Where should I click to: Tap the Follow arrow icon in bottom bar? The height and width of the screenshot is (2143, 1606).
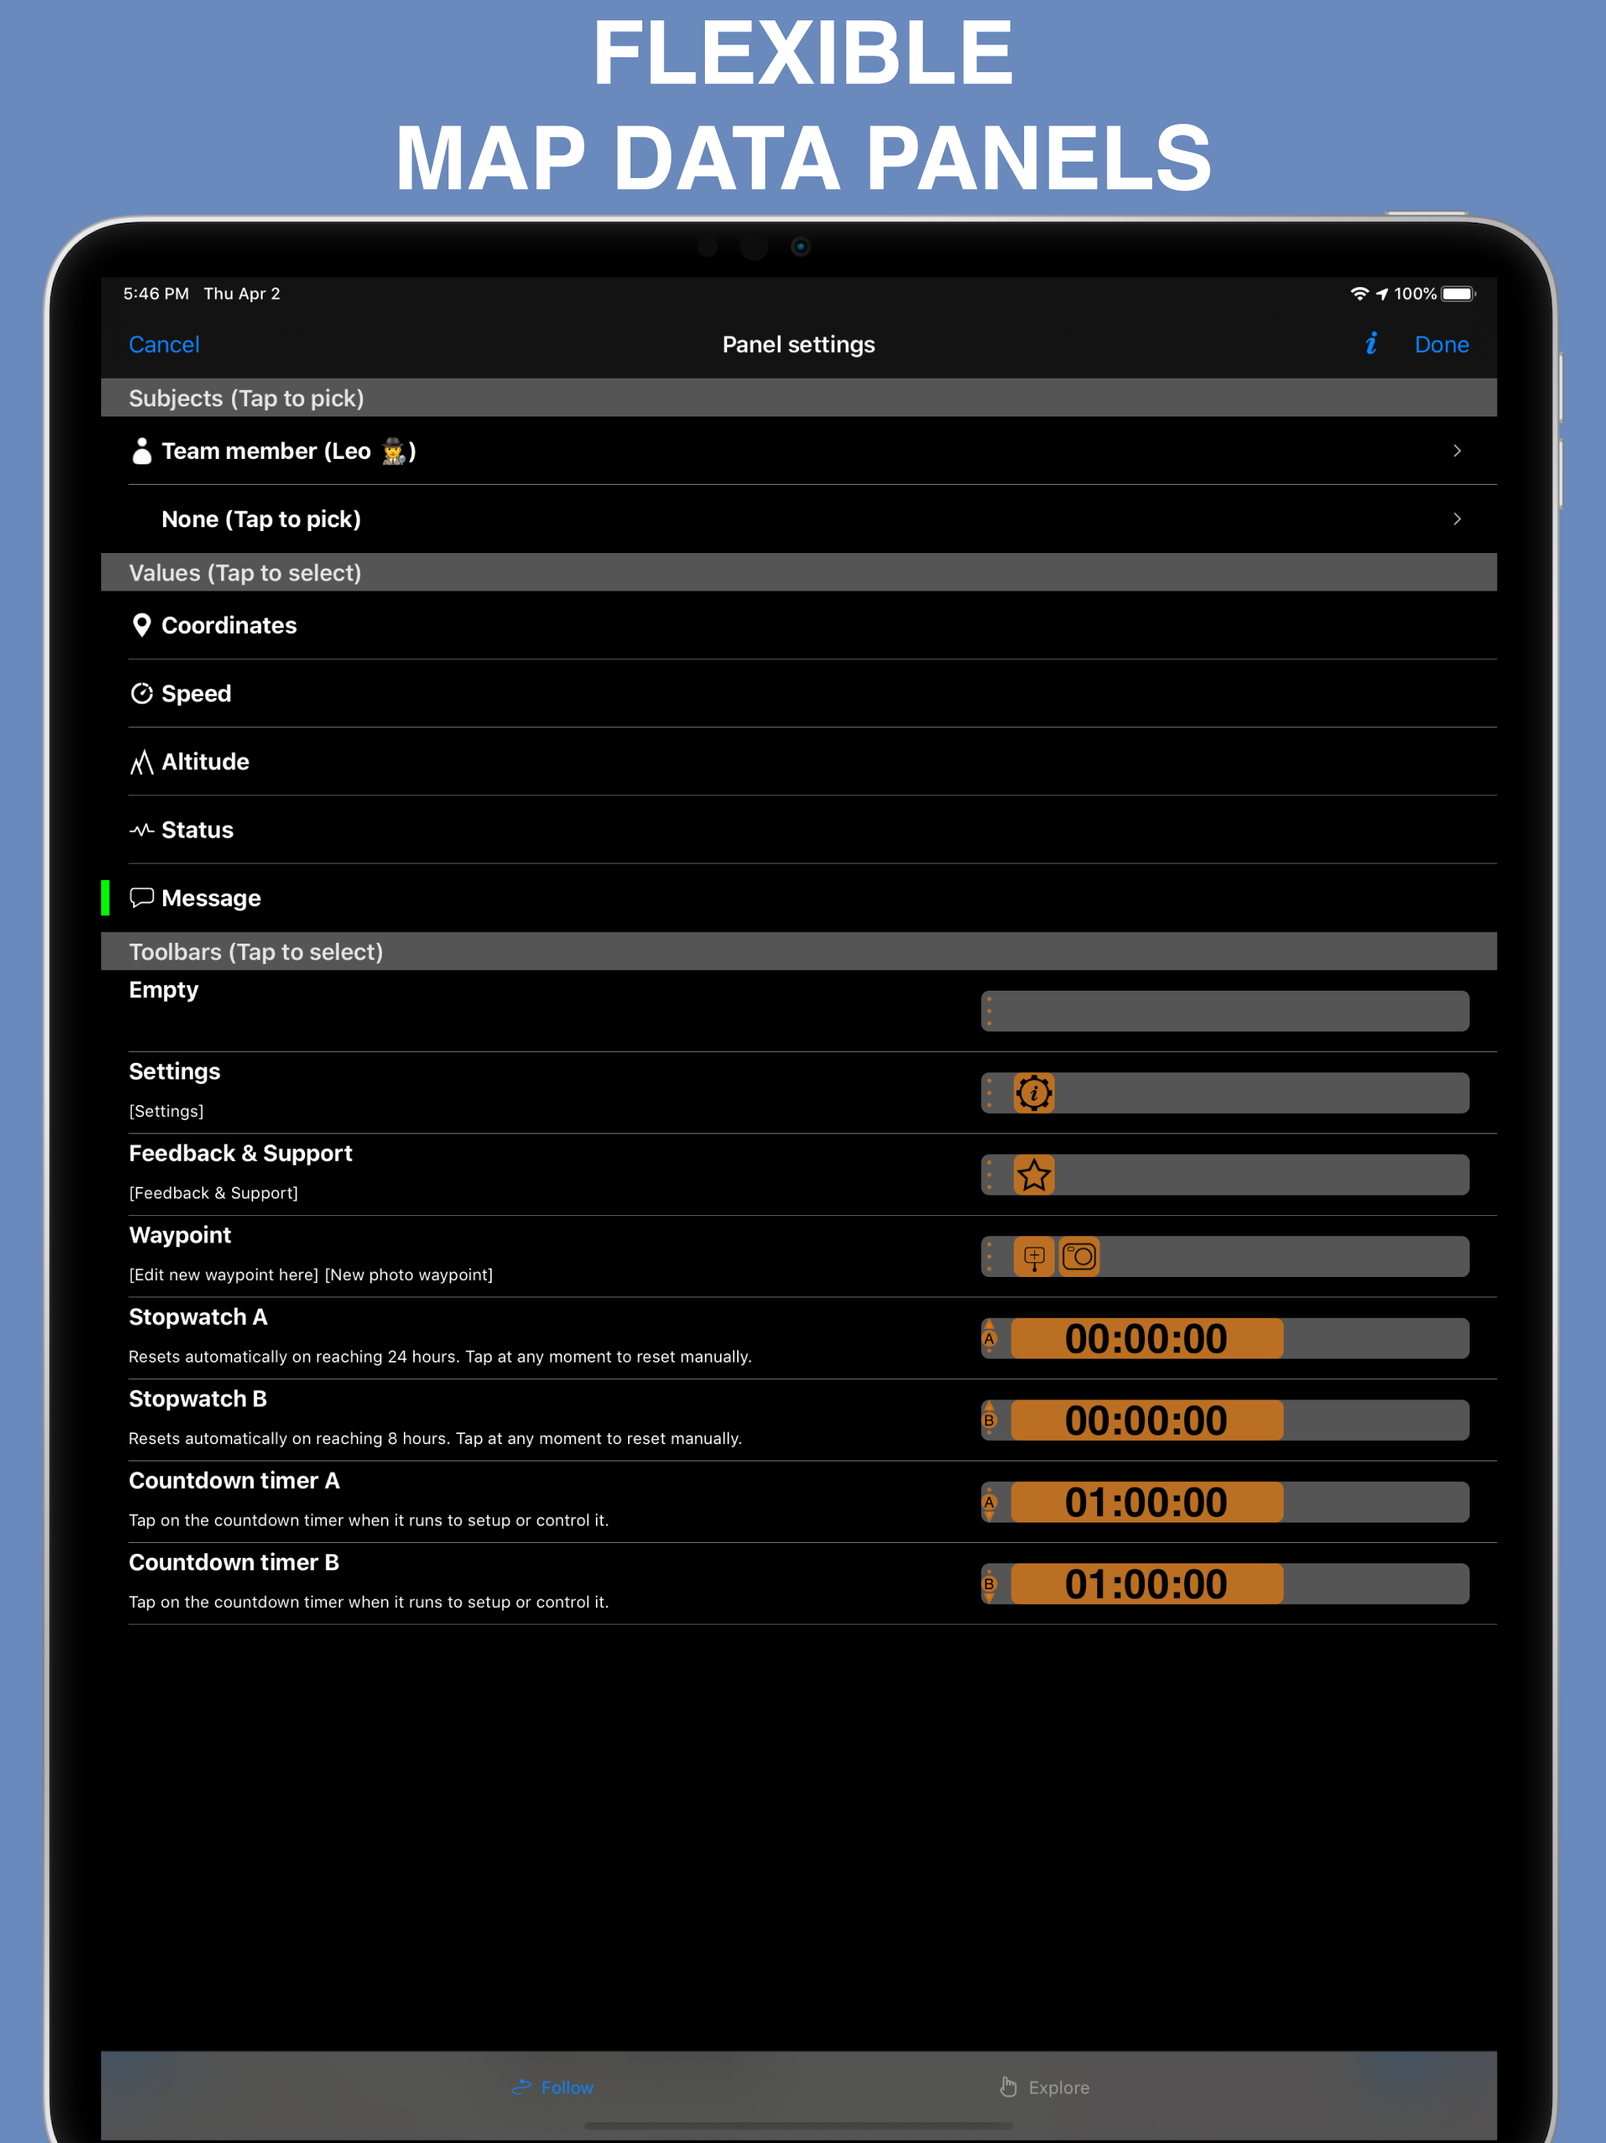pyautogui.click(x=521, y=2087)
